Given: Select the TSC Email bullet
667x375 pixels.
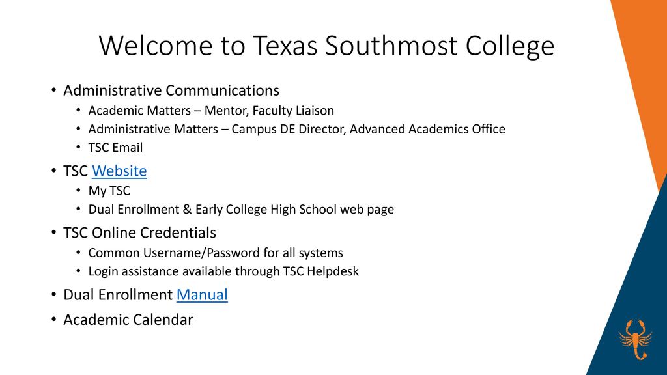Looking at the screenshot, I should click(115, 148).
